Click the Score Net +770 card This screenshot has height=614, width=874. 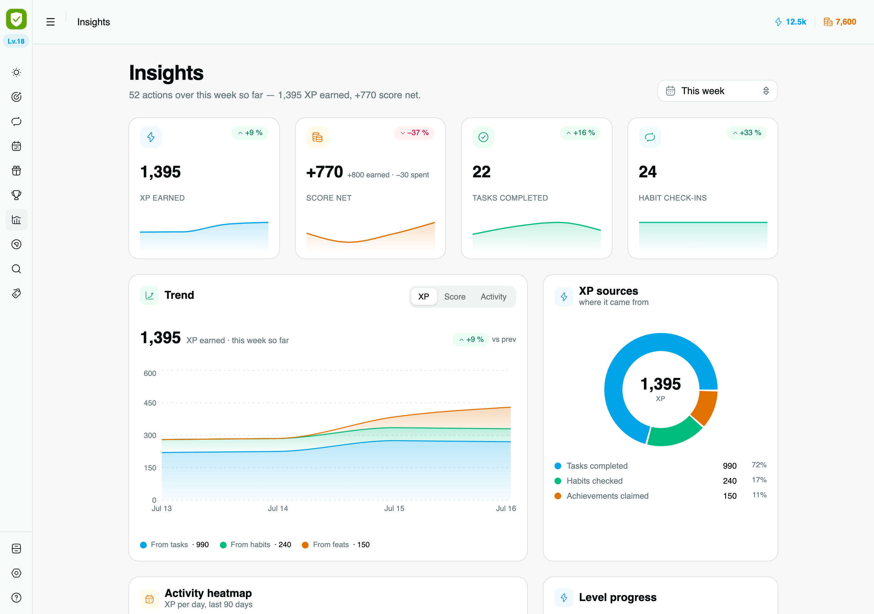370,188
